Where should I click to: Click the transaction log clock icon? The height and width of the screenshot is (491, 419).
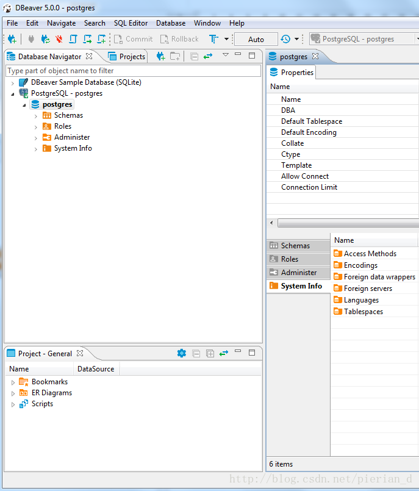pyautogui.click(x=285, y=39)
